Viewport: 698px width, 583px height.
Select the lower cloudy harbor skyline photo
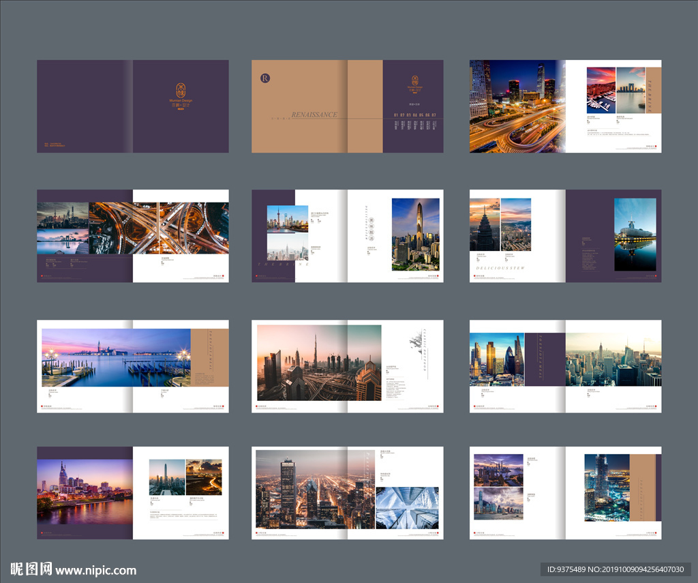pos(498,504)
